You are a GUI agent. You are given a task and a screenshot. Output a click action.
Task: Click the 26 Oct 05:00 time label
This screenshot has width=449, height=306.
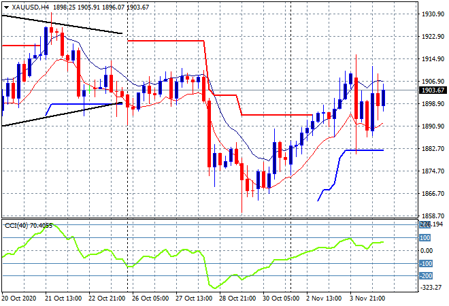point(150,299)
